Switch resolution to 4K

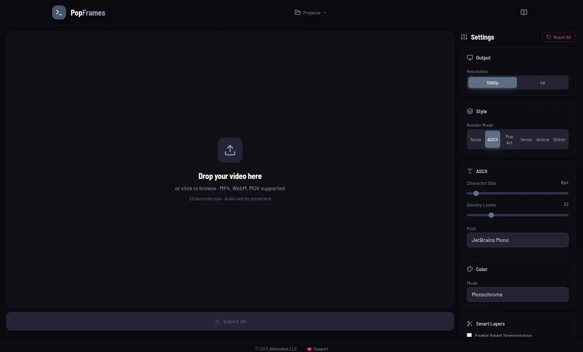pyautogui.click(x=543, y=83)
